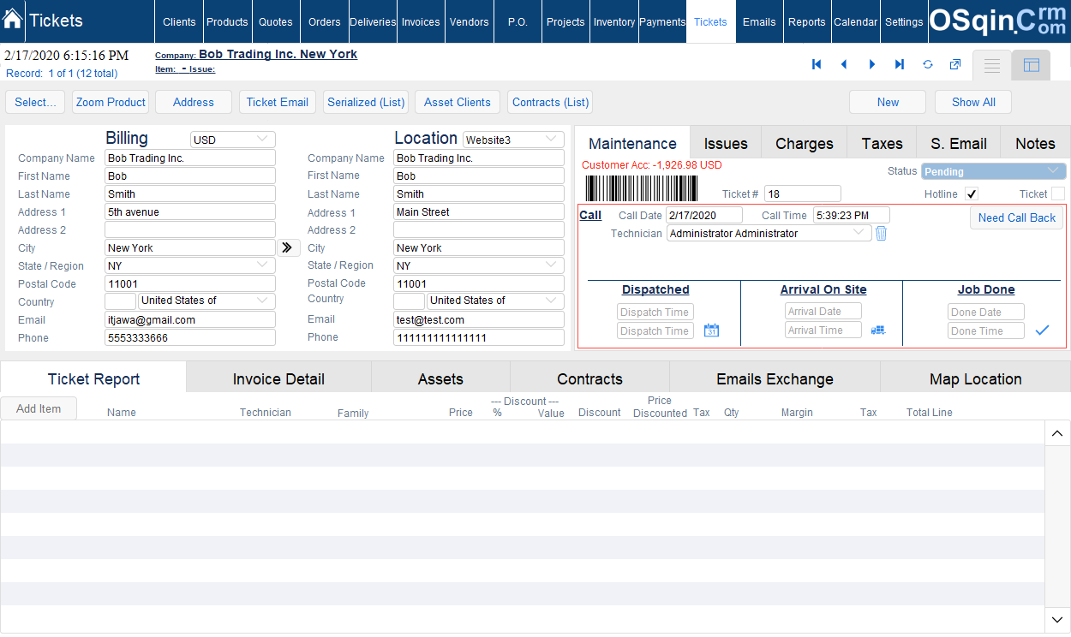Screen dimensions: 1071x637
Task: Switch to the Invoice Detail tab
Action: click(278, 378)
